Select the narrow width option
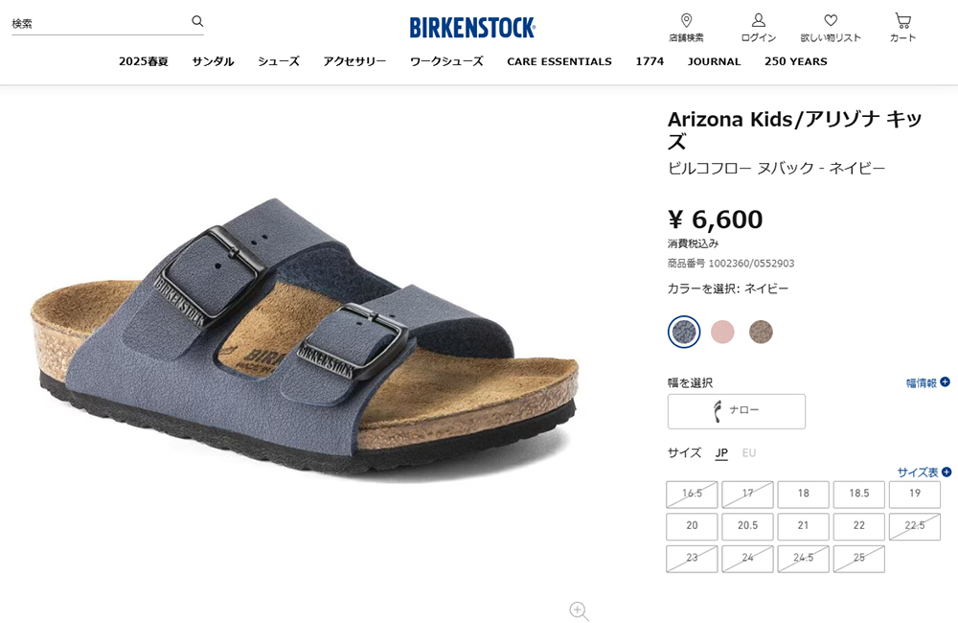 click(x=736, y=411)
